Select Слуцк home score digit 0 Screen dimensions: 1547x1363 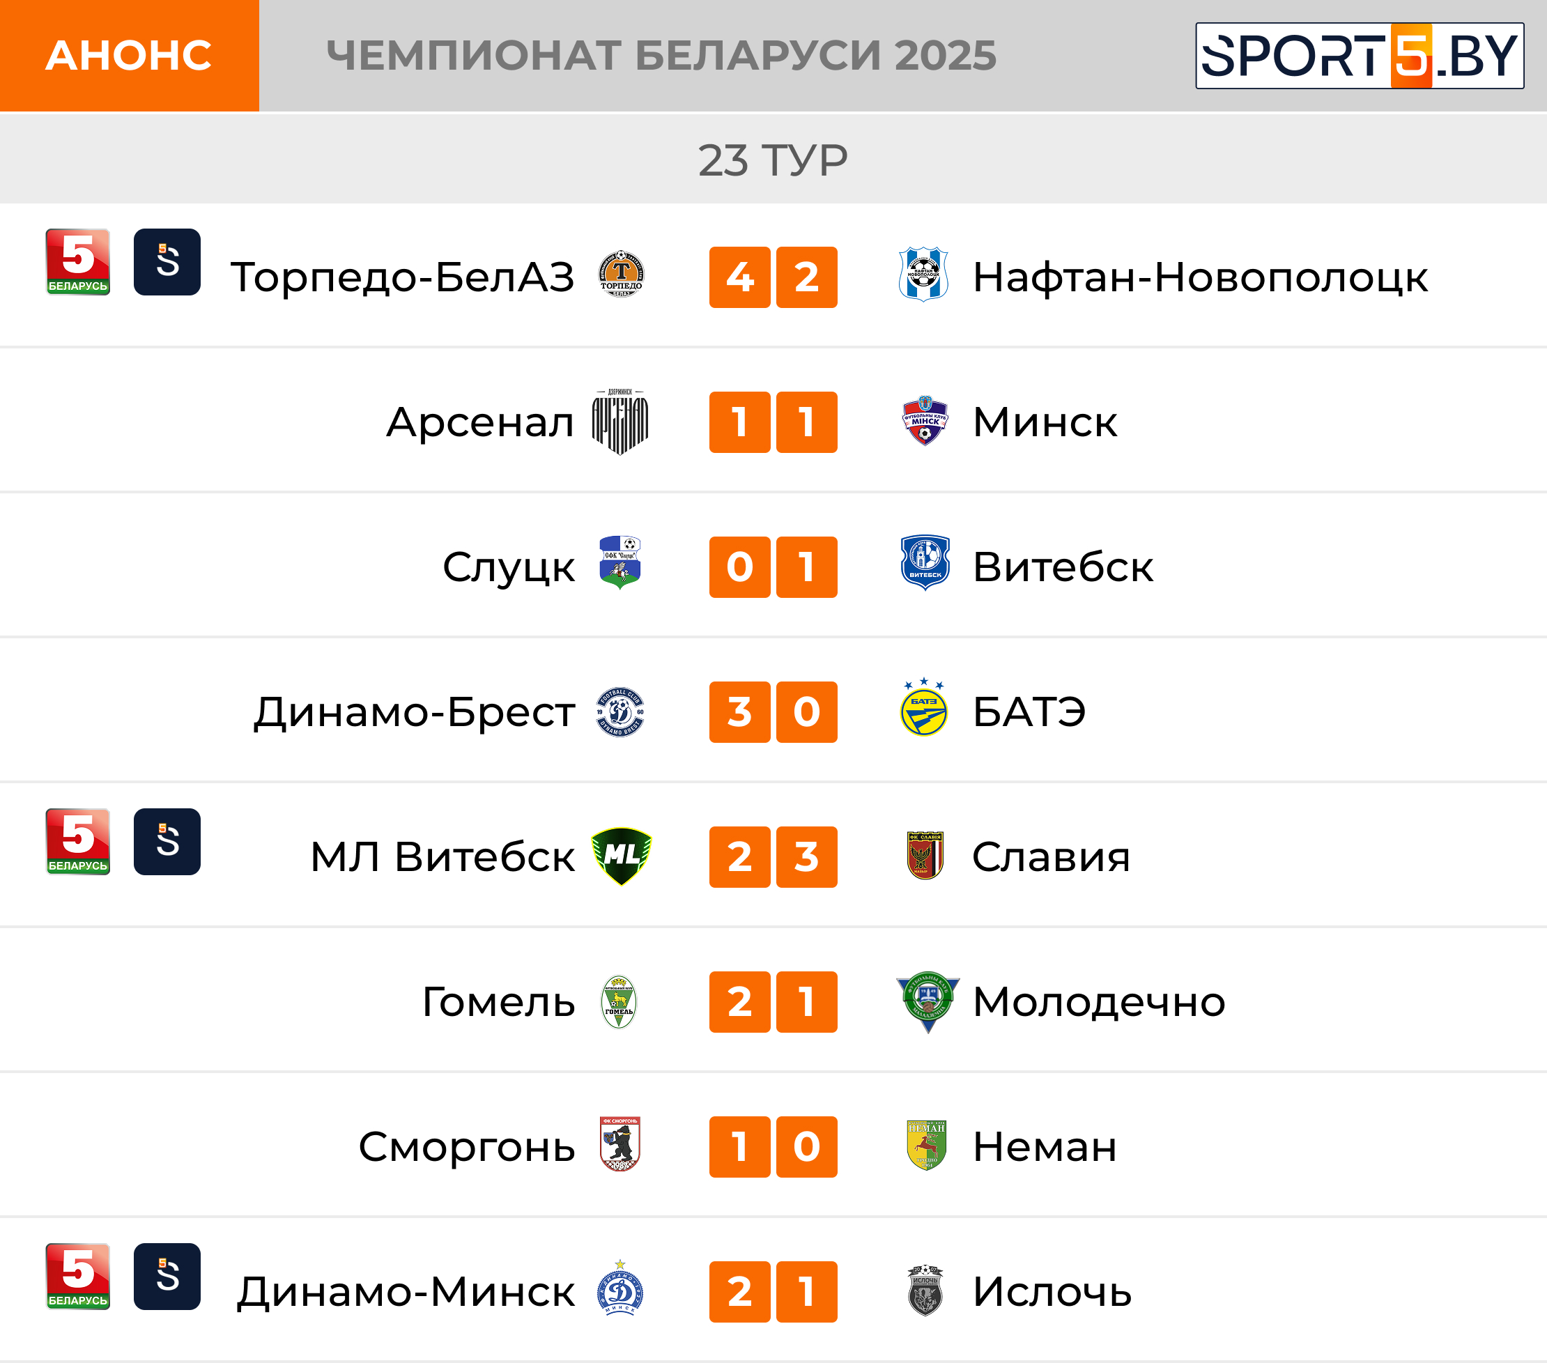(x=739, y=567)
